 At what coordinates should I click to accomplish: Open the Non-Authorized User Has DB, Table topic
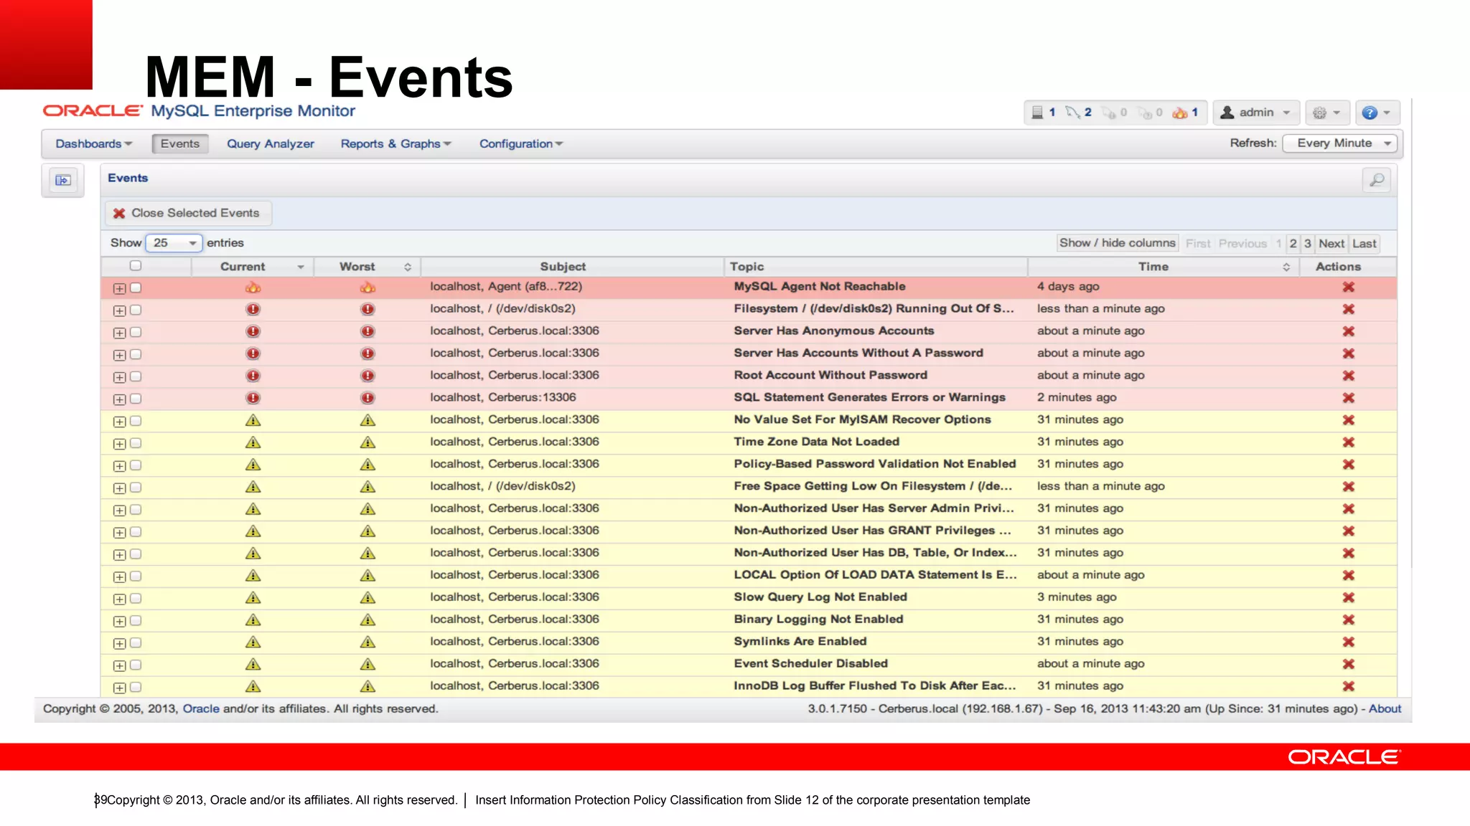click(x=875, y=553)
